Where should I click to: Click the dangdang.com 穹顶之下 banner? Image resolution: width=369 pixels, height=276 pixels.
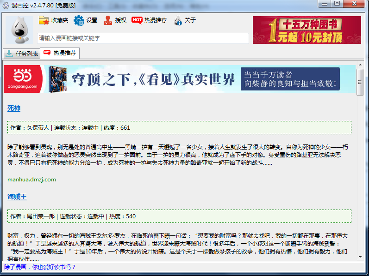click(180, 79)
